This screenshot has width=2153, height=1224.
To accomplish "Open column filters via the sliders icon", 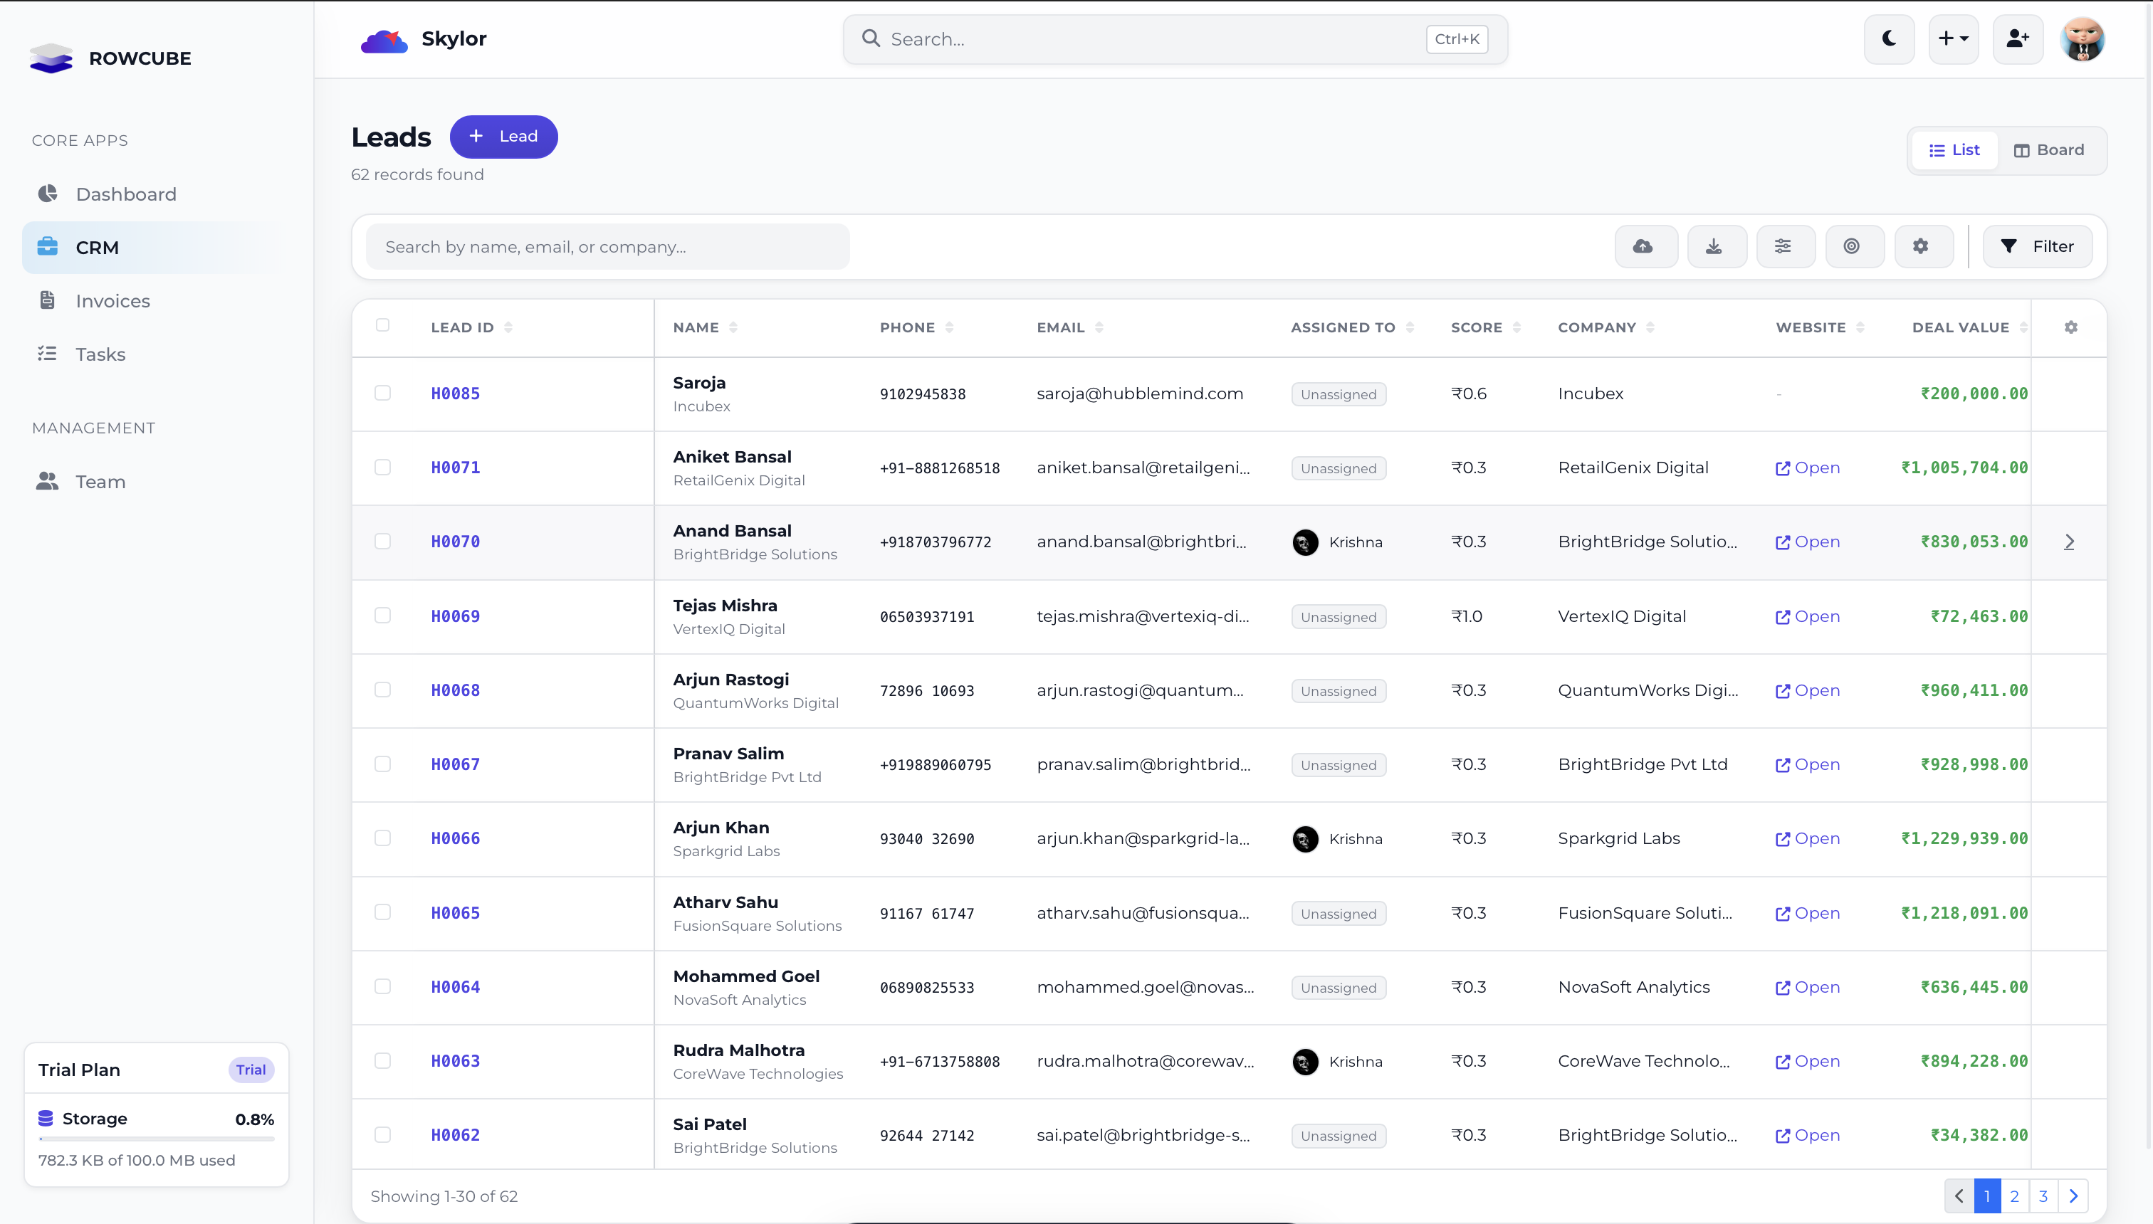I will 1785,246.
